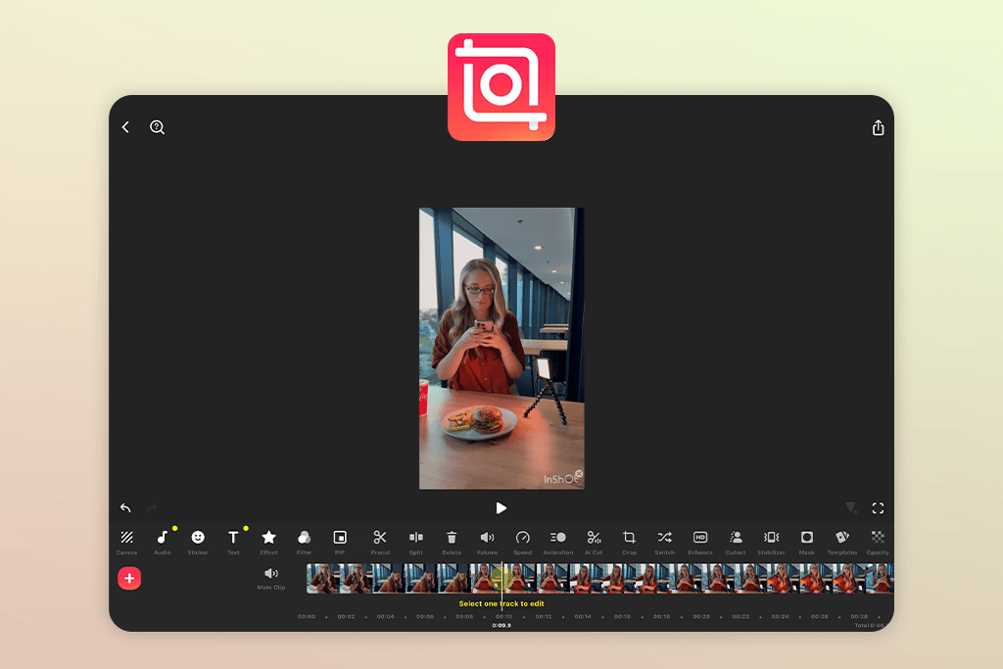Play the video preview
Viewport: 1003px width, 669px height.
click(x=501, y=507)
